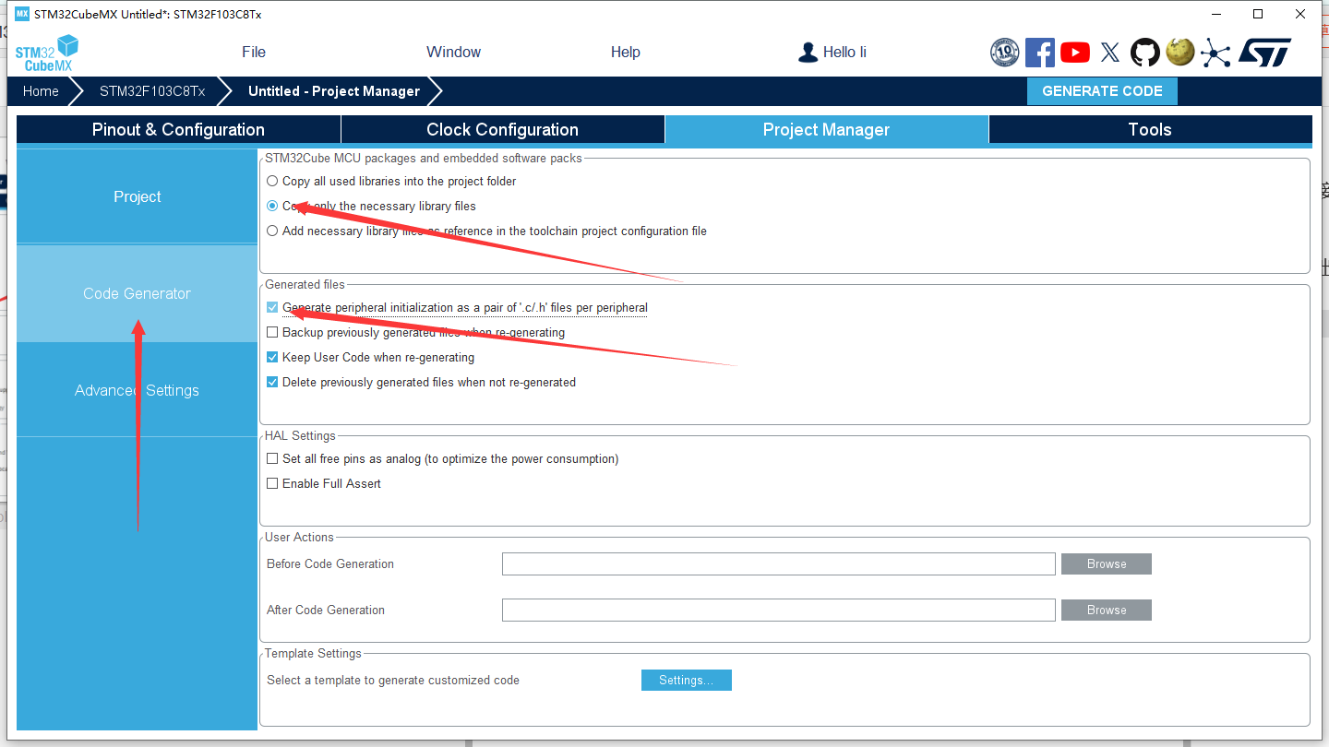Screen dimensions: 1329x747
Task: Open the GitHub icon link
Action: (x=1145, y=53)
